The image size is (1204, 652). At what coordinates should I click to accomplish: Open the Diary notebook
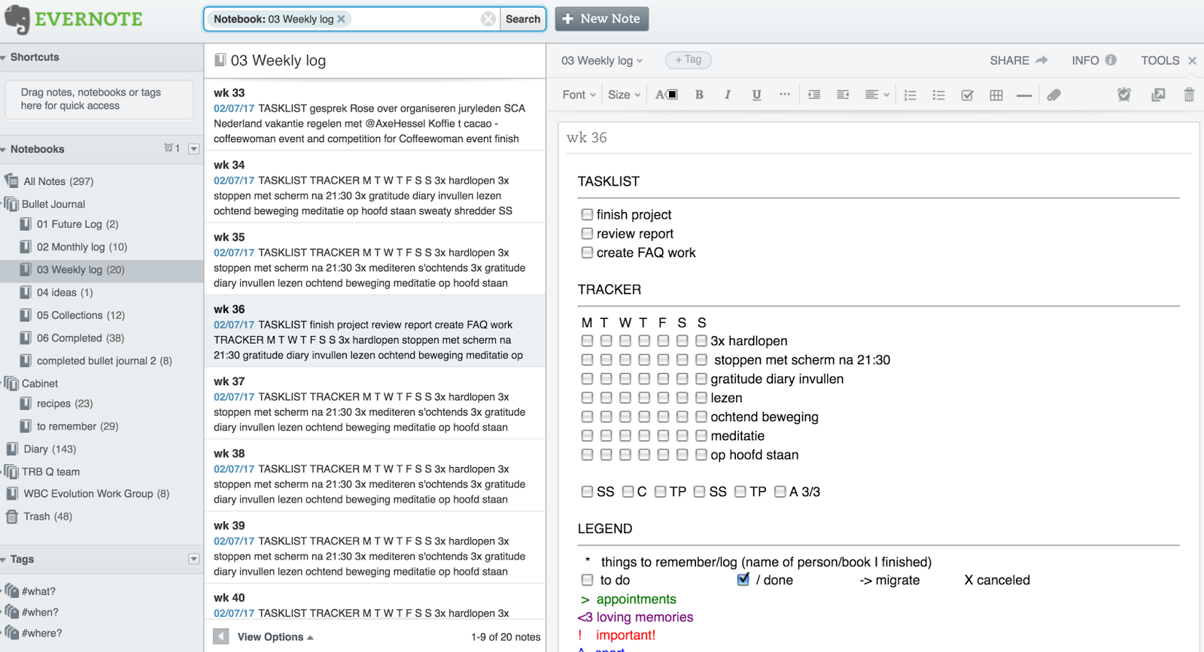click(x=50, y=449)
